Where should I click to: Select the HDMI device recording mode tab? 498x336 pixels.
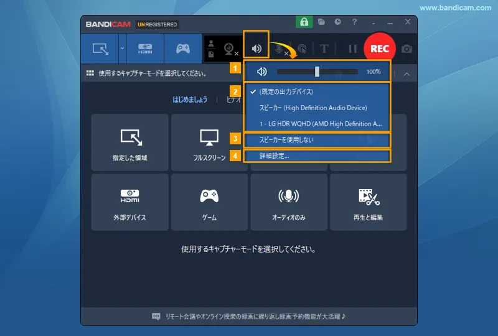[145, 49]
